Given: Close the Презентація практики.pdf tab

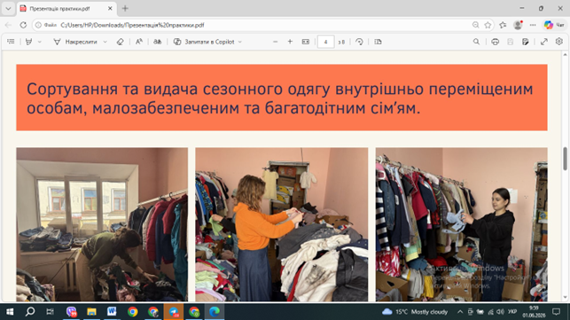Looking at the screenshot, I should tap(110, 8).
